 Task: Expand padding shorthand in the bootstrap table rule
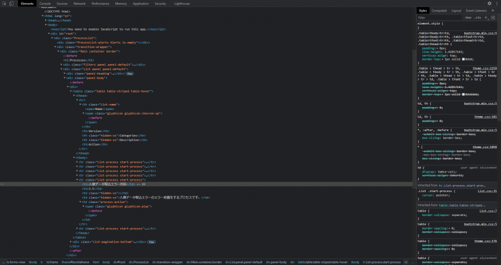tap(436, 48)
